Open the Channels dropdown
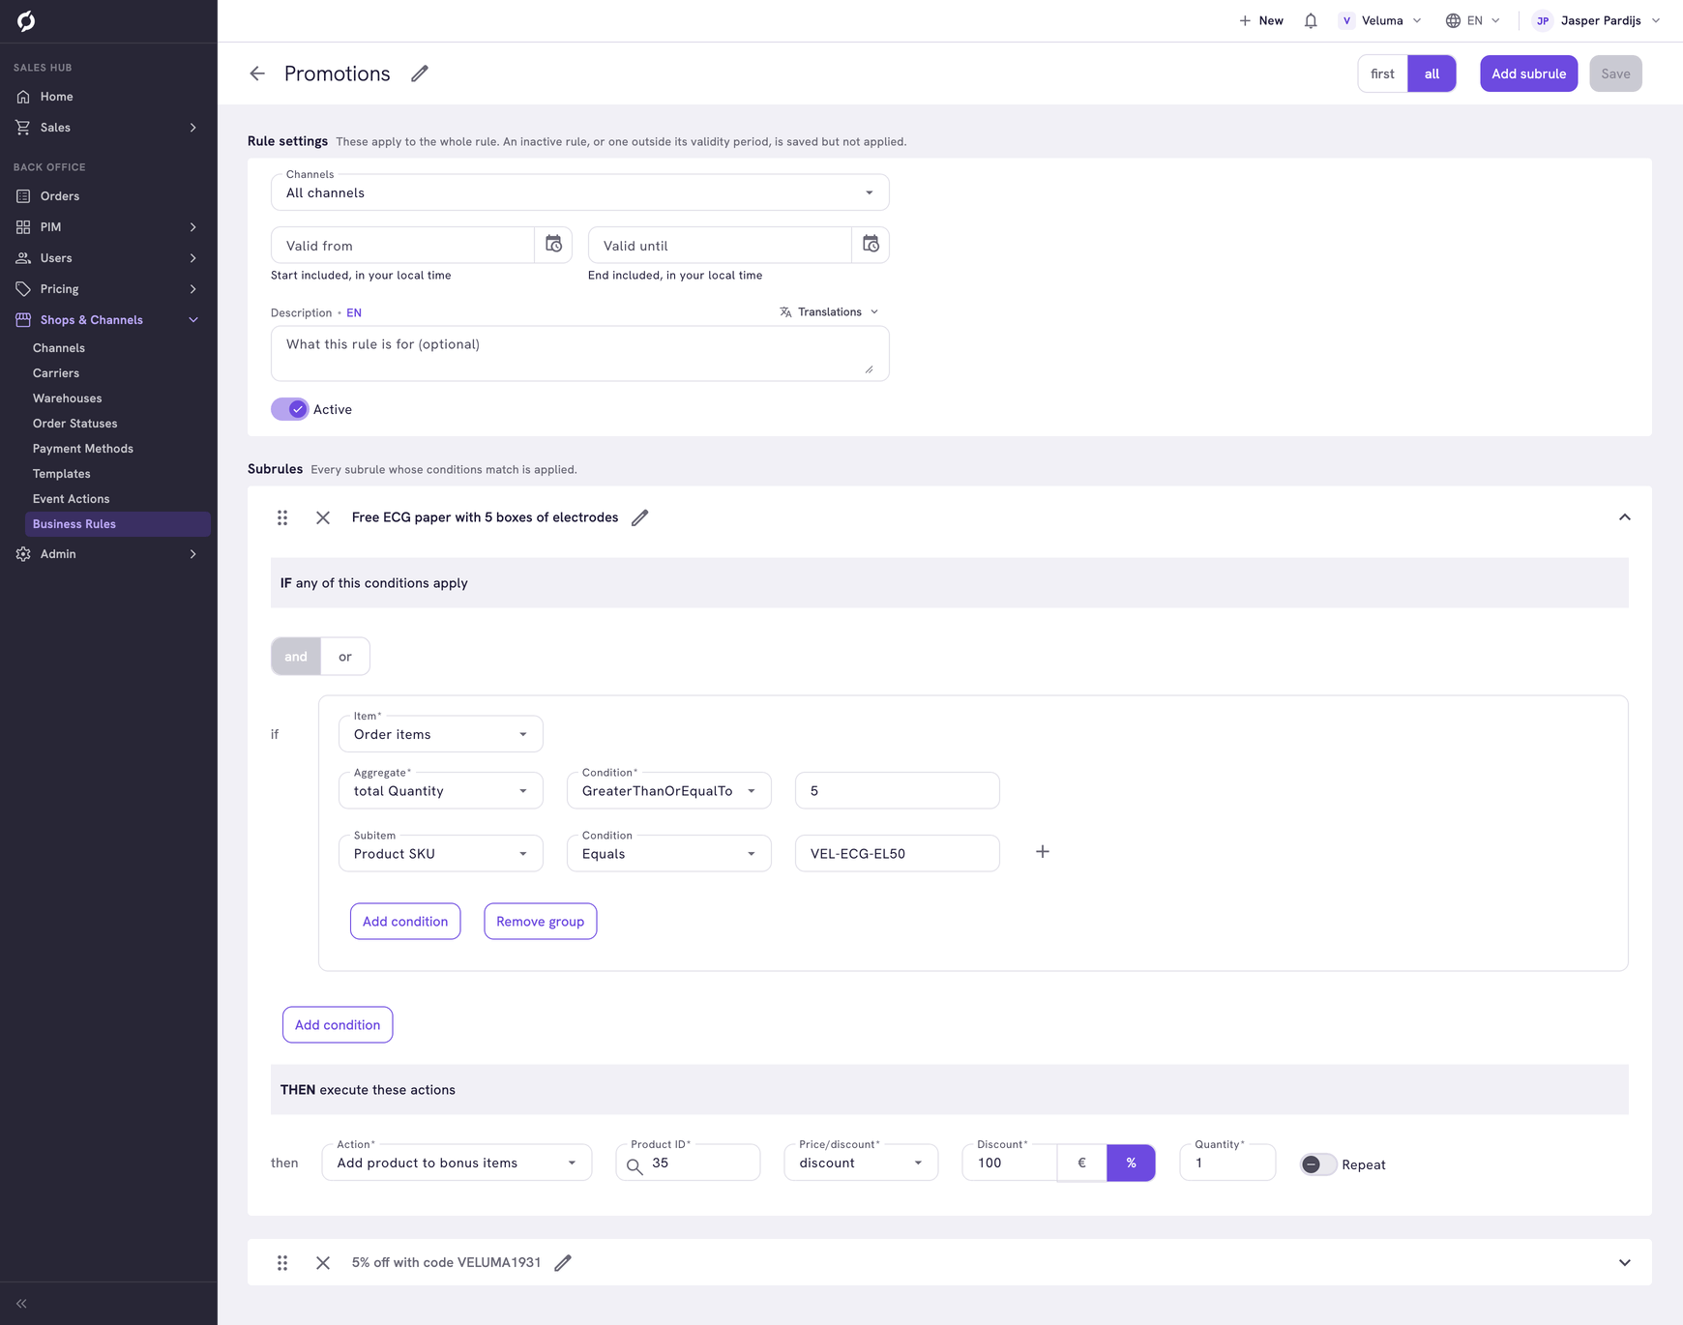The image size is (1683, 1325). click(579, 192)
